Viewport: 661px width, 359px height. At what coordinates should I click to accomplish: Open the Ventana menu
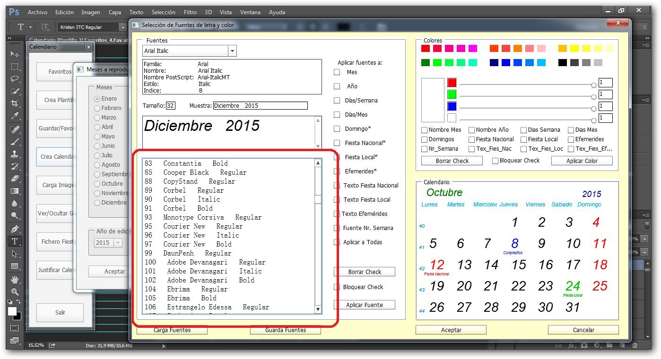pyautogui.click(x=250, y=12)
